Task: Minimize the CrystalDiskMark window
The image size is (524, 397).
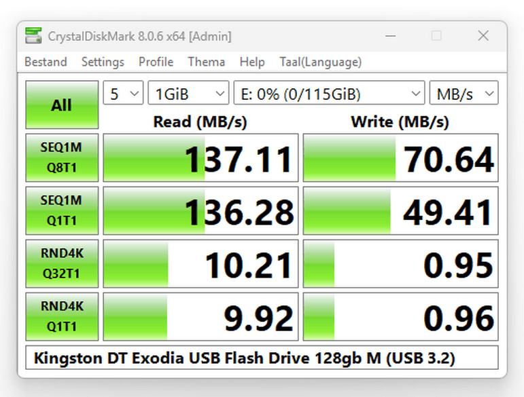Action: coord(390,36)
